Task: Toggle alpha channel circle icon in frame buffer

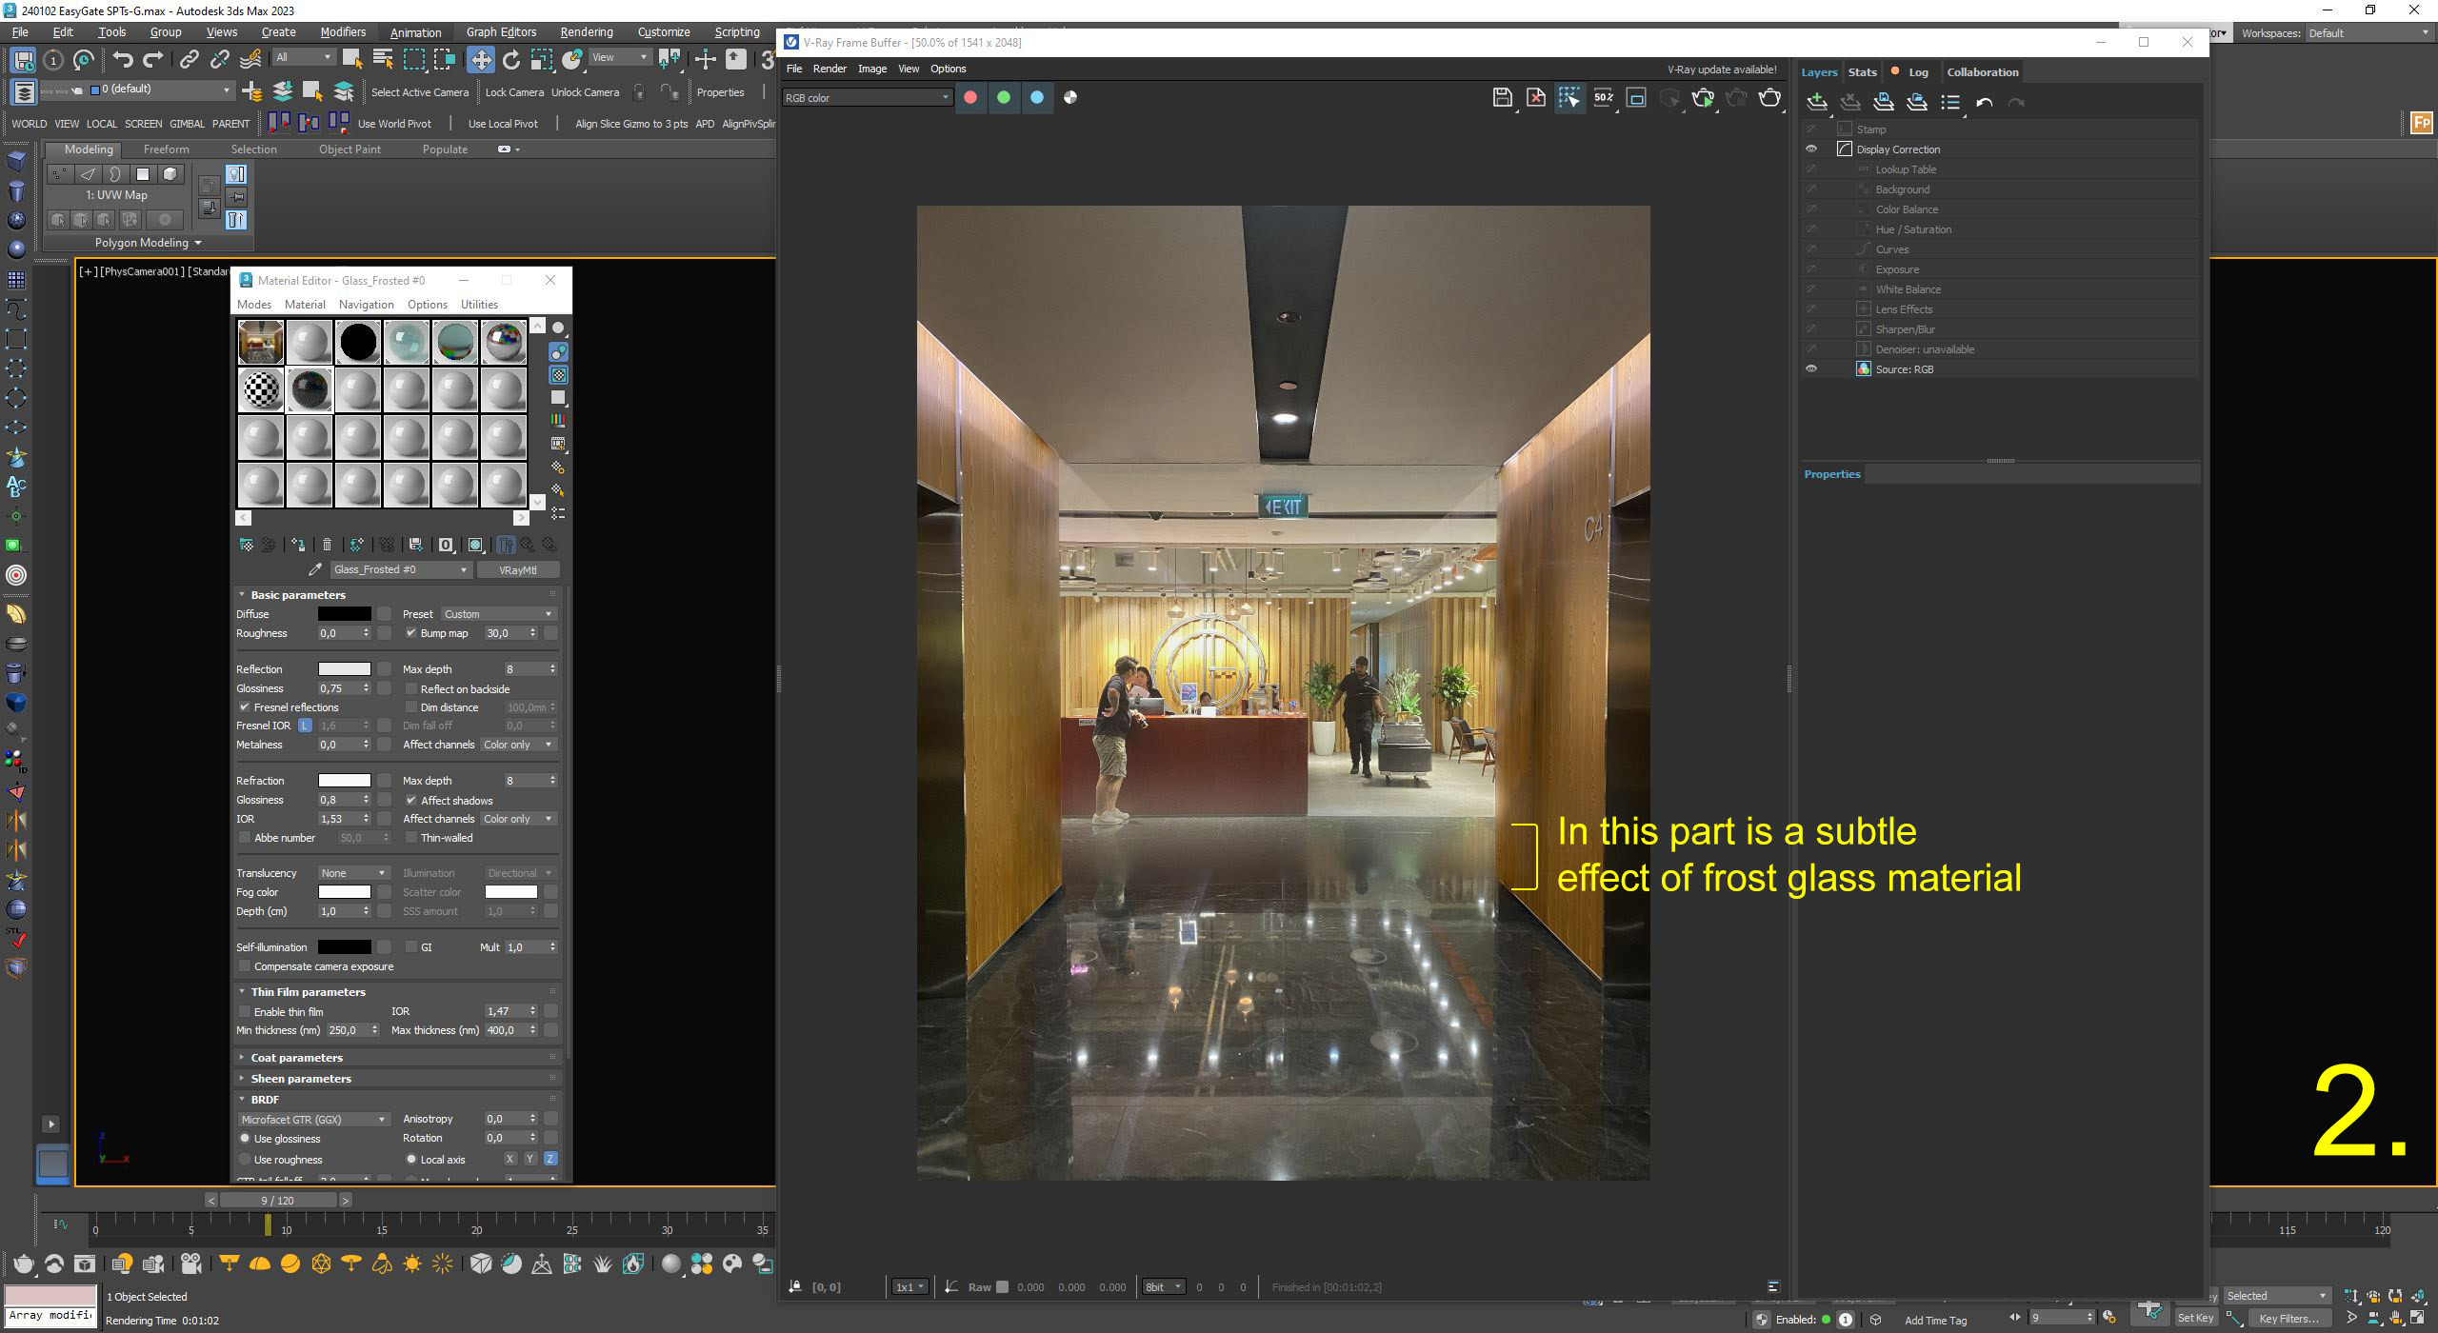Action: [1070, 97]
